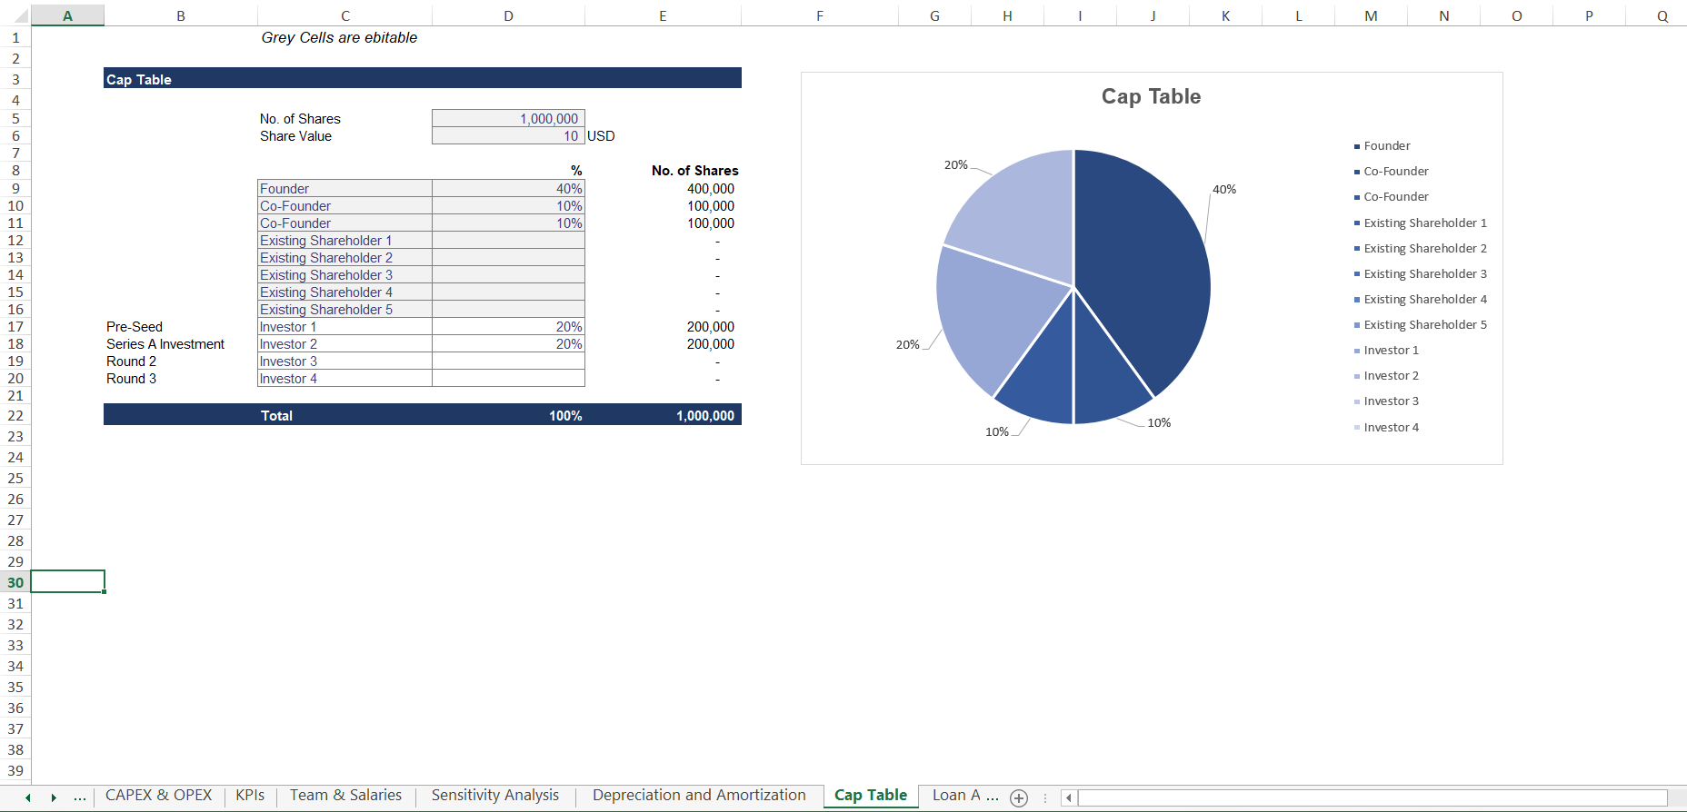Screen dimensions: 1687x812
Task: Click the USD currency label
Action: (601, 136)
